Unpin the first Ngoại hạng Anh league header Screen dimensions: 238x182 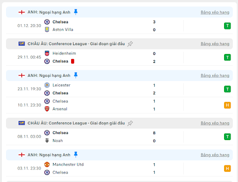(76, 12)
